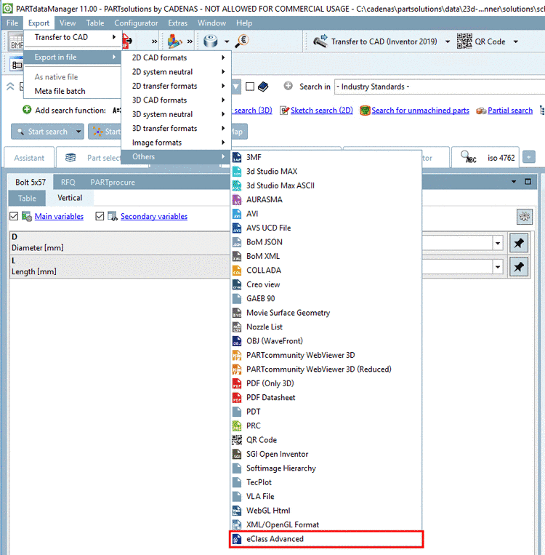Click the 3MF format file icon

point(237,157)
